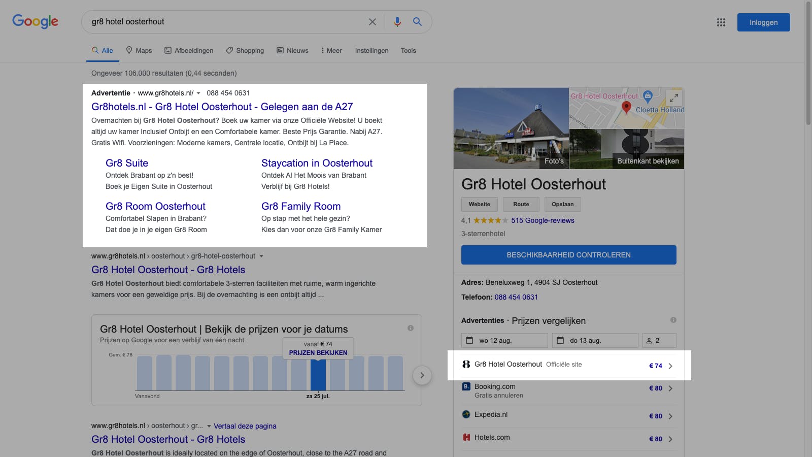Open Tools options
The width and height of the screenshot is (812, 457).
408,51
